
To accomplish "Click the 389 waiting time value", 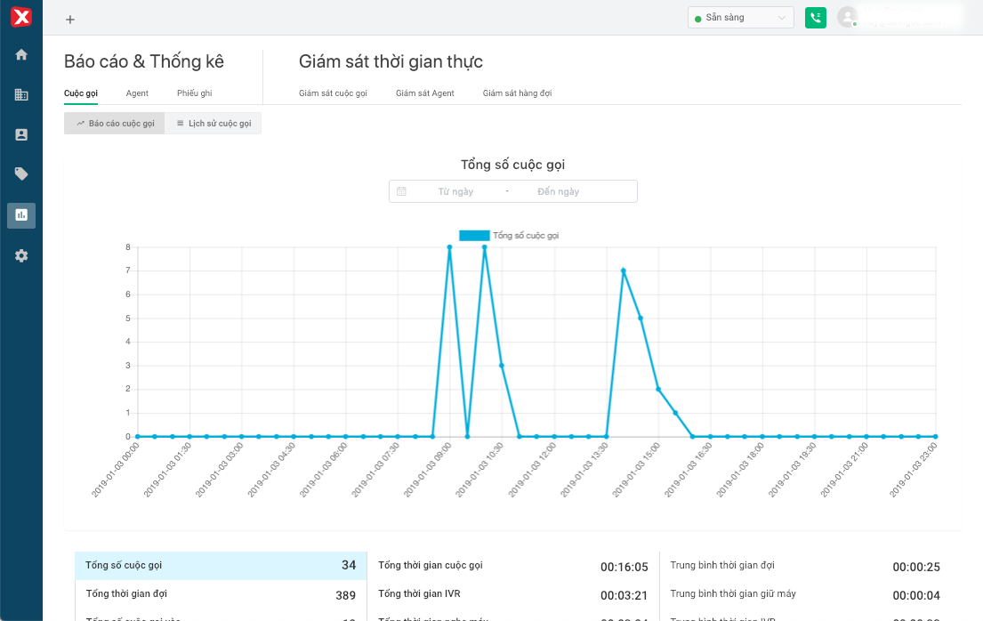I will pyautogui.click(x=345, y=595).
